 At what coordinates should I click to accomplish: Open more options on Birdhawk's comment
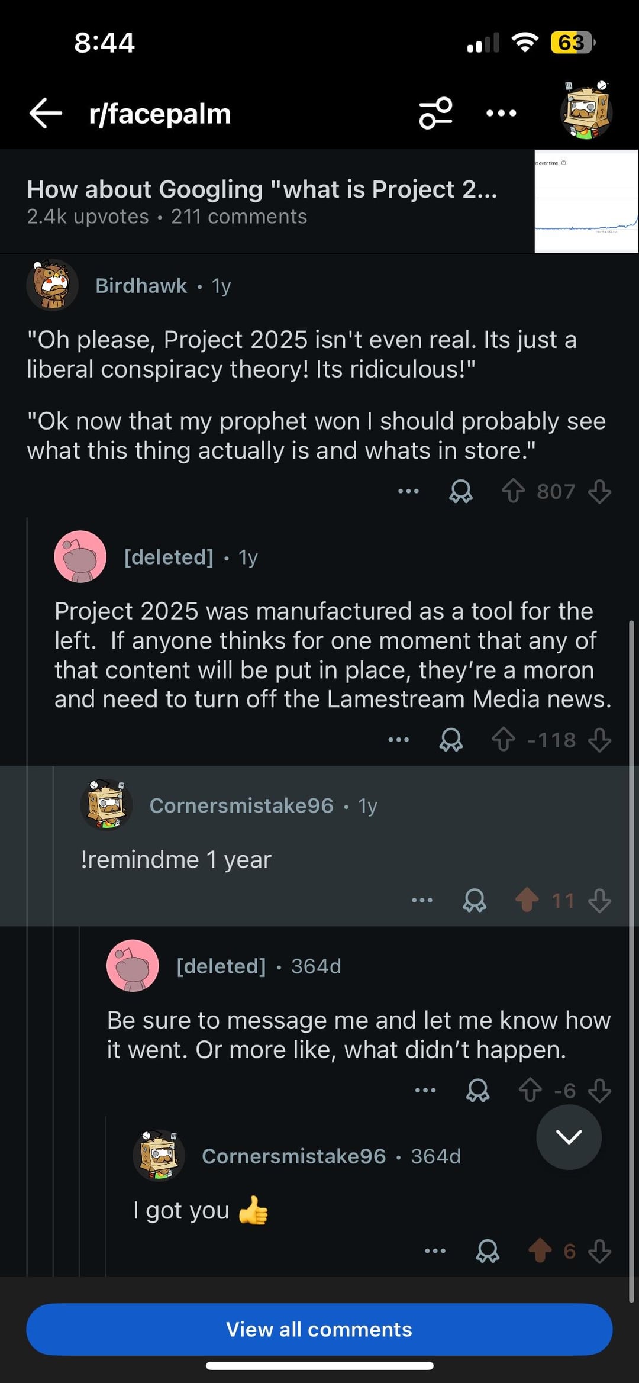408,491
